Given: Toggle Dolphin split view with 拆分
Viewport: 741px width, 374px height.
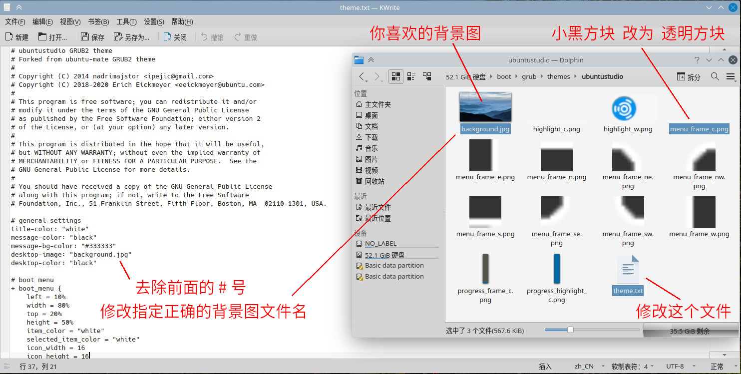Looking at the screenshot, I should click(x=689, y=76).
